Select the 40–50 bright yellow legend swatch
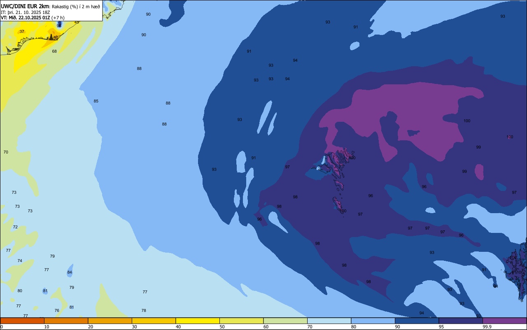 (198, 321)
